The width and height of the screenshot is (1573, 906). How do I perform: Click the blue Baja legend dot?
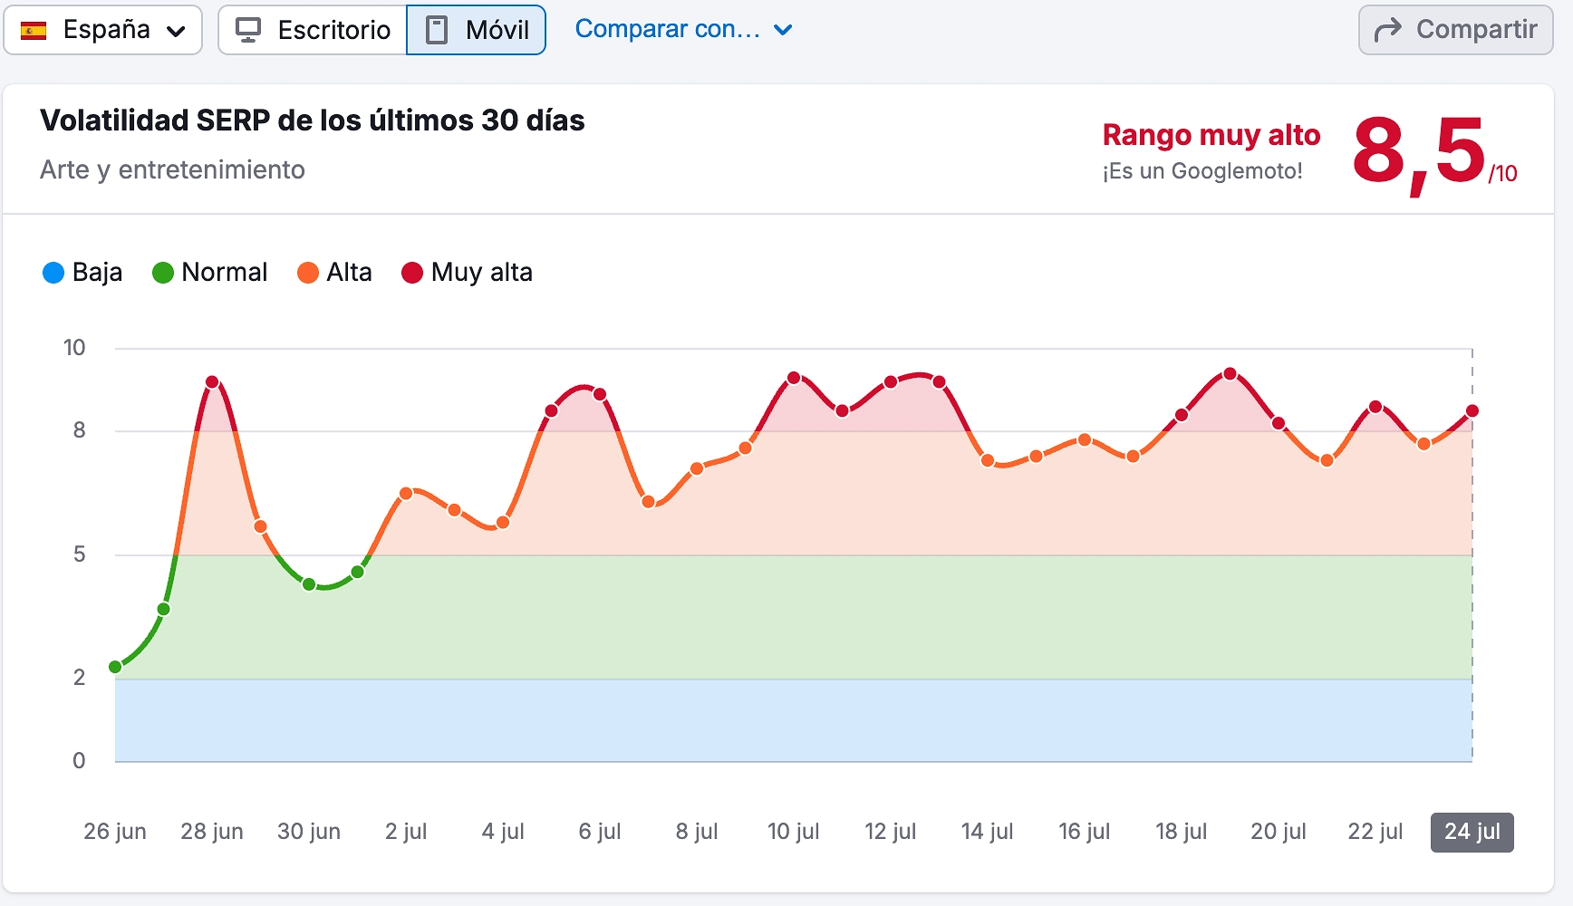pyautogui.click(x=53, y=272)
